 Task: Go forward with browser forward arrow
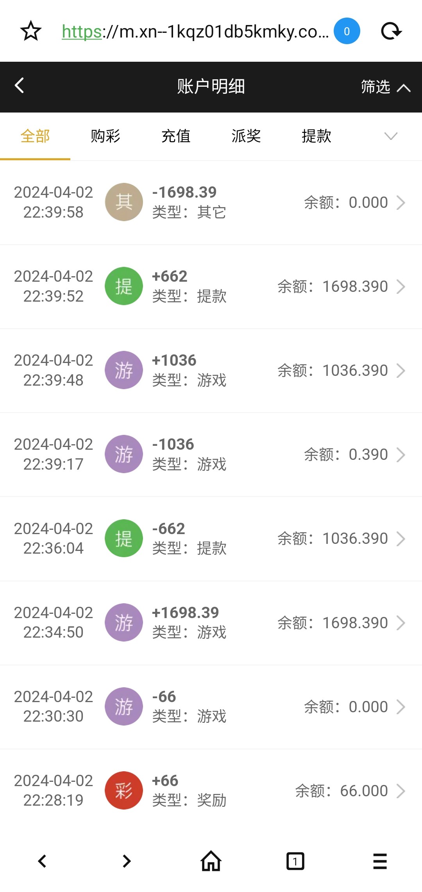click(x=127, y=861)
